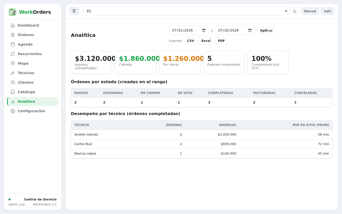The height and width of the screenshot is (214, 342).
Task: Click the $2.050.000 income value
Action: 227,135
